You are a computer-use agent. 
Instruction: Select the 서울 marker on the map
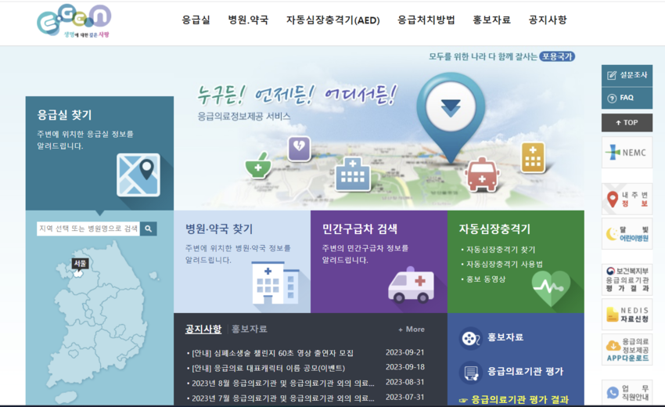pos(80,264)
